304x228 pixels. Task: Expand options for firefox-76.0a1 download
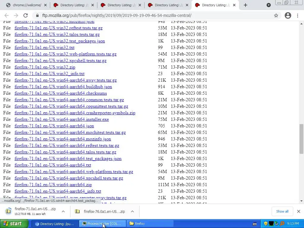132,211
